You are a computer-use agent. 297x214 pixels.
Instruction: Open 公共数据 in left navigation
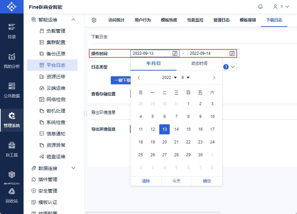pyautogui.click(x=12, y=90)
